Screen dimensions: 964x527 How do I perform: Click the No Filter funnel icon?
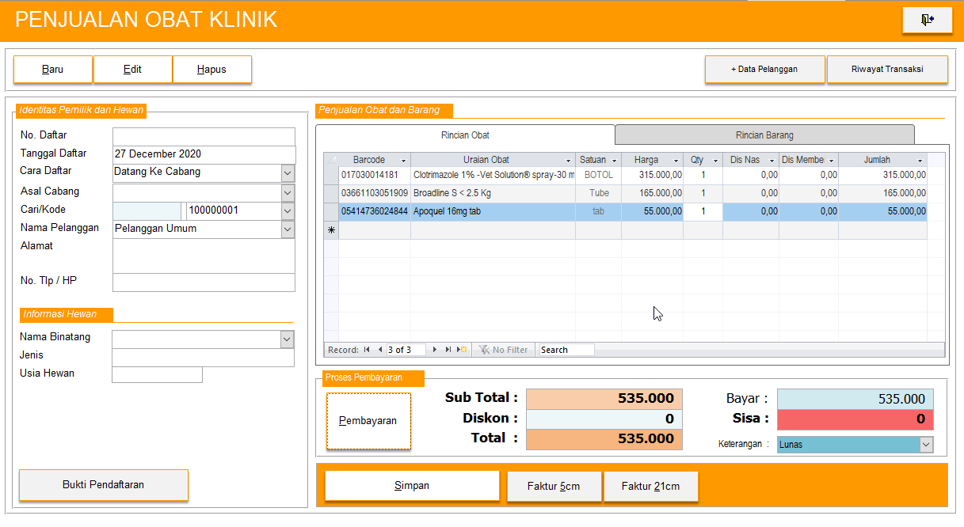point(484,350)
